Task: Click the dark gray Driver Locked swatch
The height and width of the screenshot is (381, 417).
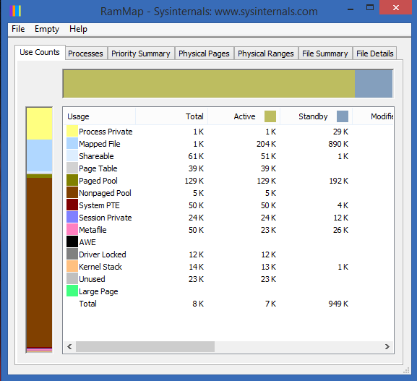Action: pyautogui.click(x=72, y=254)
